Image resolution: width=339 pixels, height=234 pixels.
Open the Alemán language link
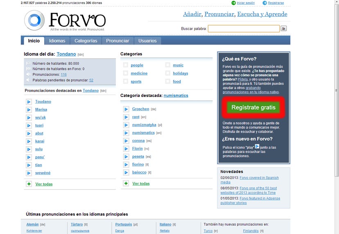pyautogui.click(x=32, y=225)
